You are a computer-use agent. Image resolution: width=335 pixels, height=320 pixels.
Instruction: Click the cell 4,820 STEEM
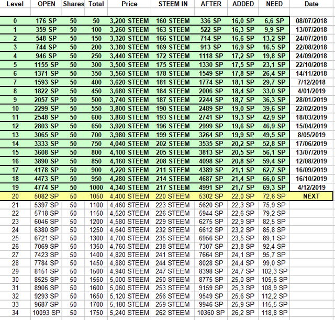(x=129, y=255)
